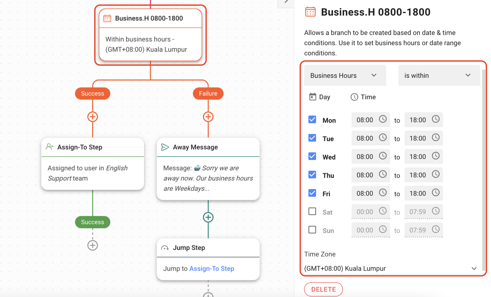The image size is (491, 297).
Task: Click the calendar icon on Business.H workflow node
Action: click(107, 18)
